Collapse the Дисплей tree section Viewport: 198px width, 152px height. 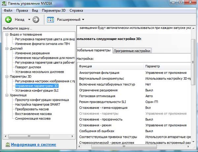pyautogui.click(x=7, y=49)
